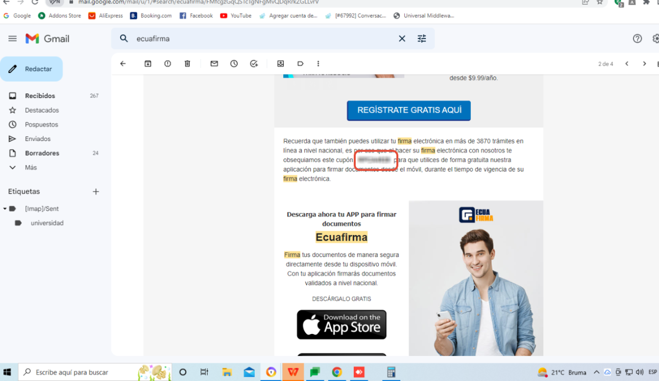The width and height of the screenshot is (659, 381).
Task: Open the Addons Store bookmark
Action: (59, 16)
